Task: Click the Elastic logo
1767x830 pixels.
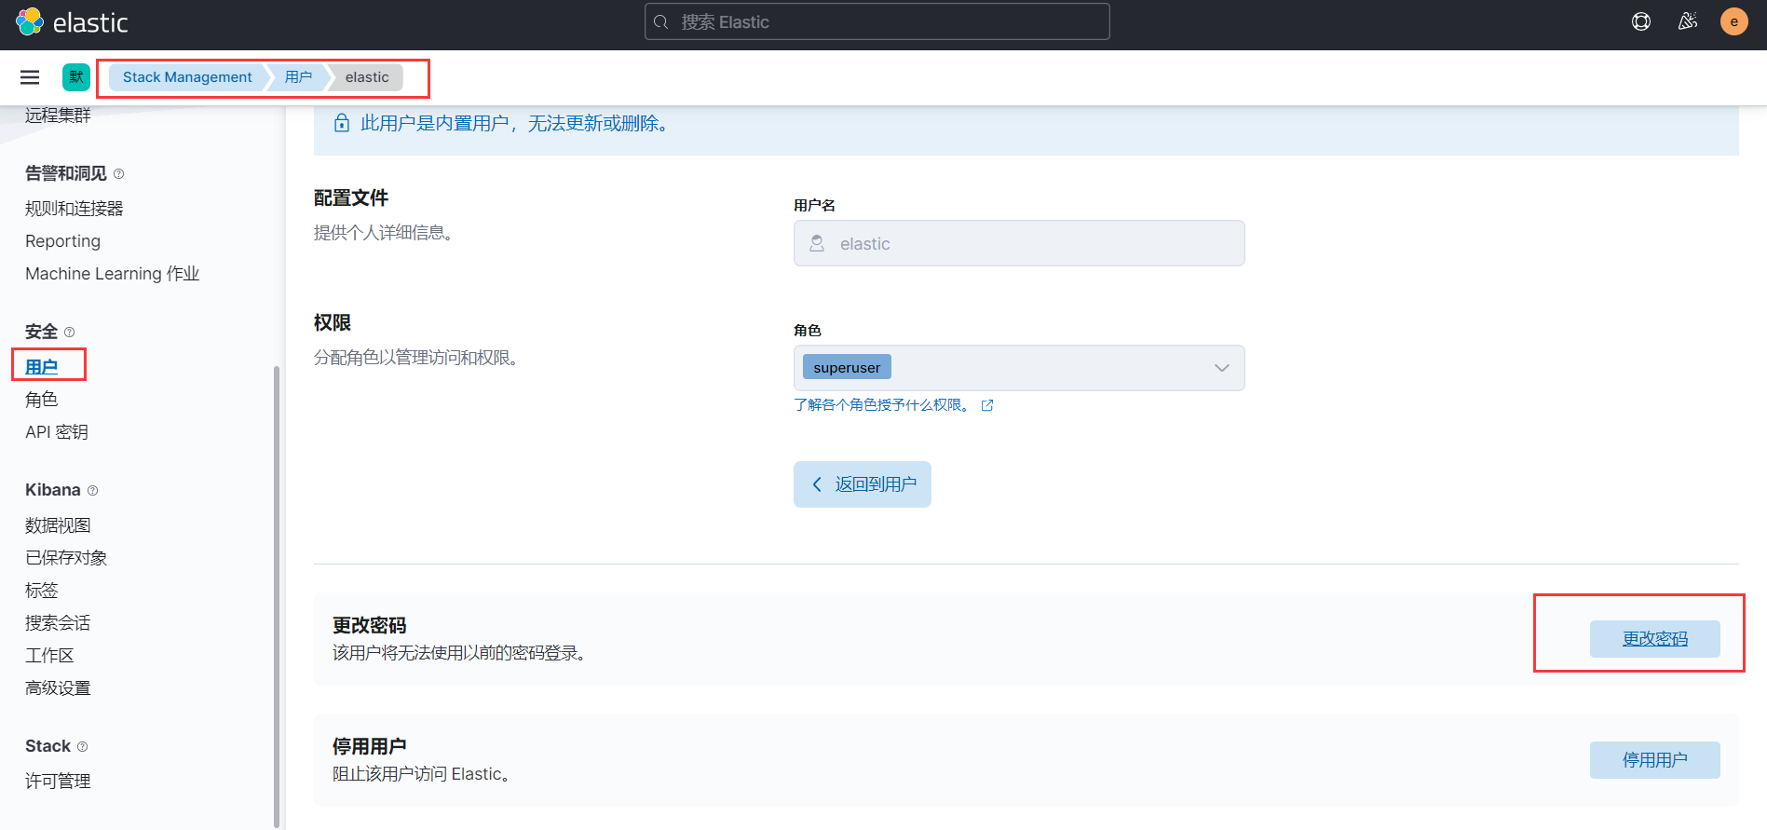Action: tap(72, 22)
